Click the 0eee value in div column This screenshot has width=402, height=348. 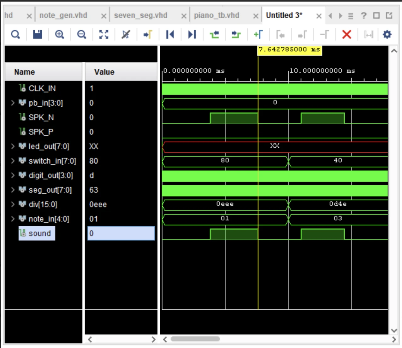point(98,205)
